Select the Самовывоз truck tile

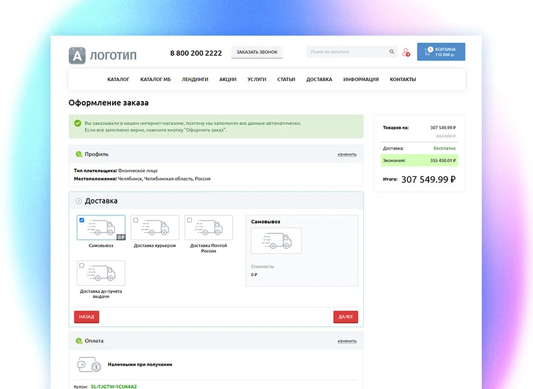(x=101, y=228)
